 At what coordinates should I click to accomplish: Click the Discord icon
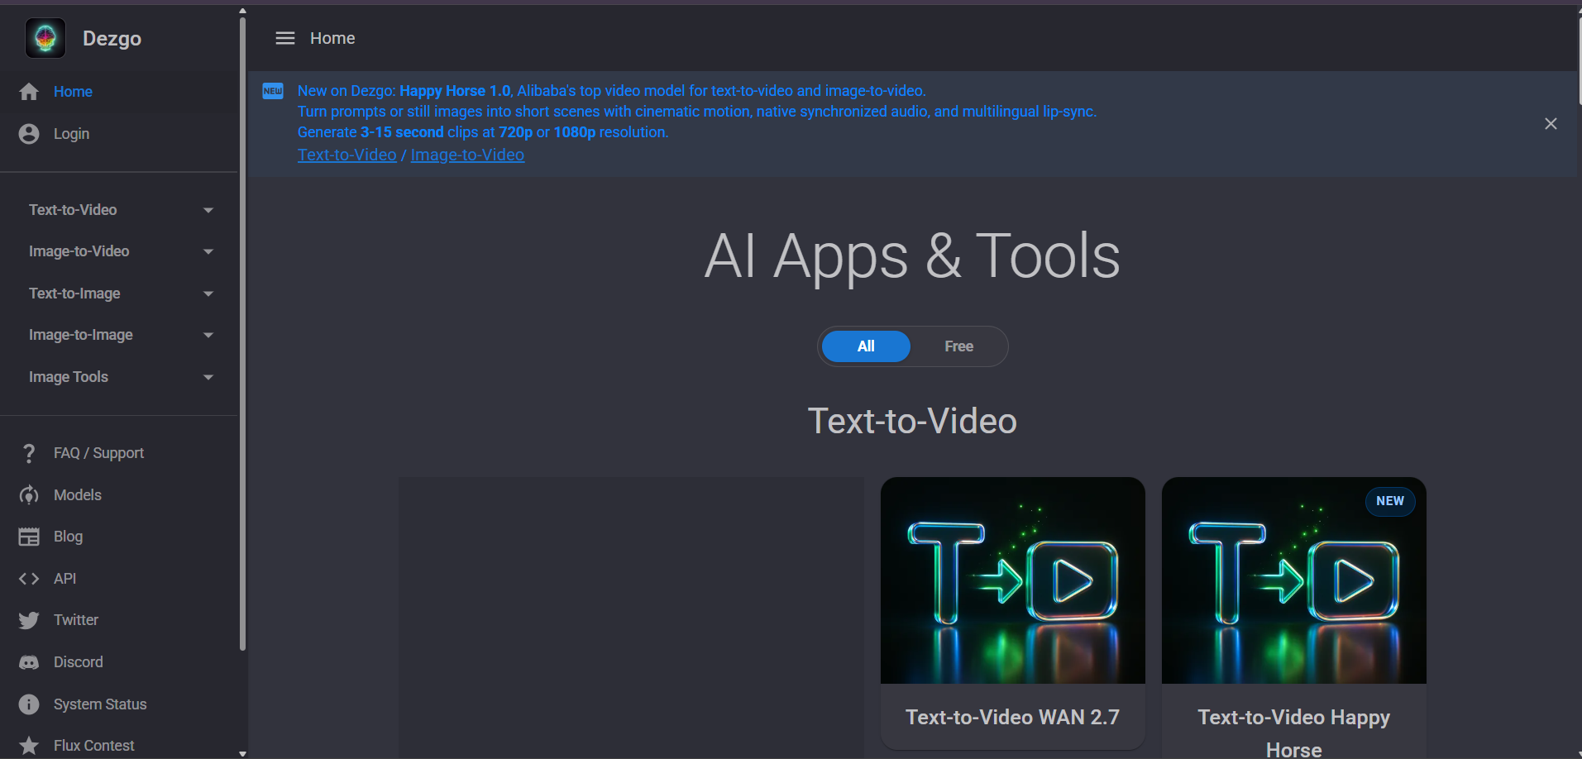29,662
